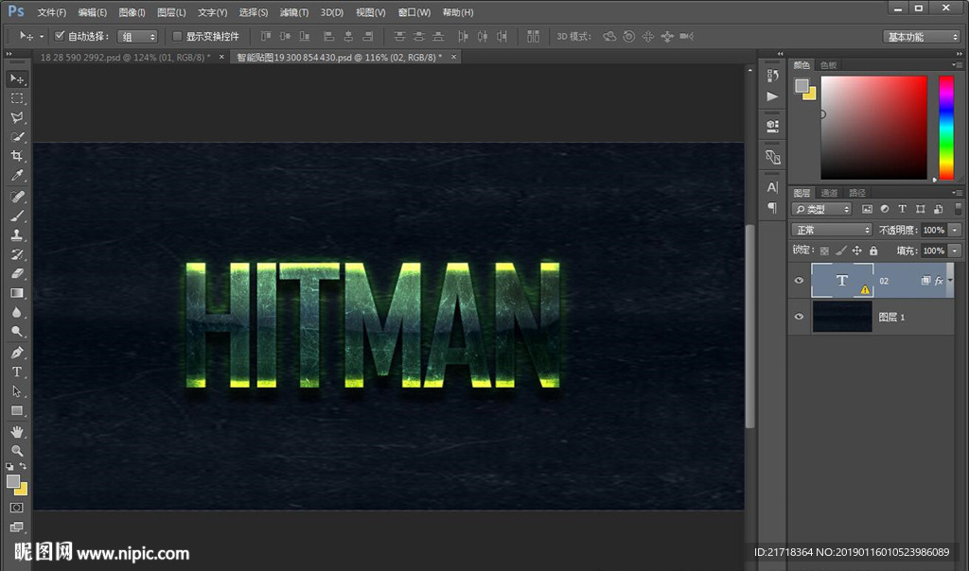The image size is (969, 571).
Task: Select the Eraser tool
Action: (x=17, y=273)
